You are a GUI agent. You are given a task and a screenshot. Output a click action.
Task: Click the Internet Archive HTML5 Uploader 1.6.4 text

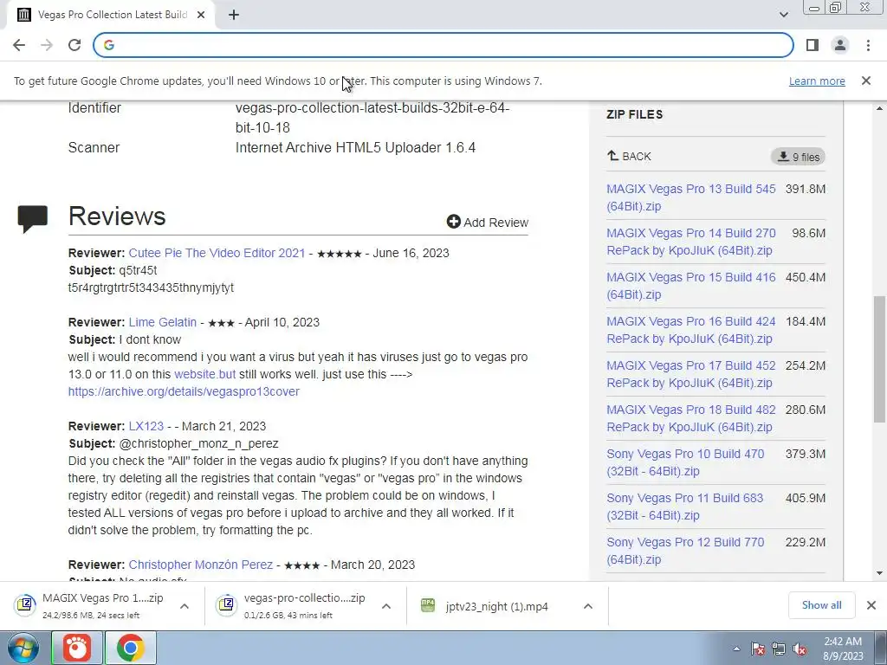tap(355, 147)
